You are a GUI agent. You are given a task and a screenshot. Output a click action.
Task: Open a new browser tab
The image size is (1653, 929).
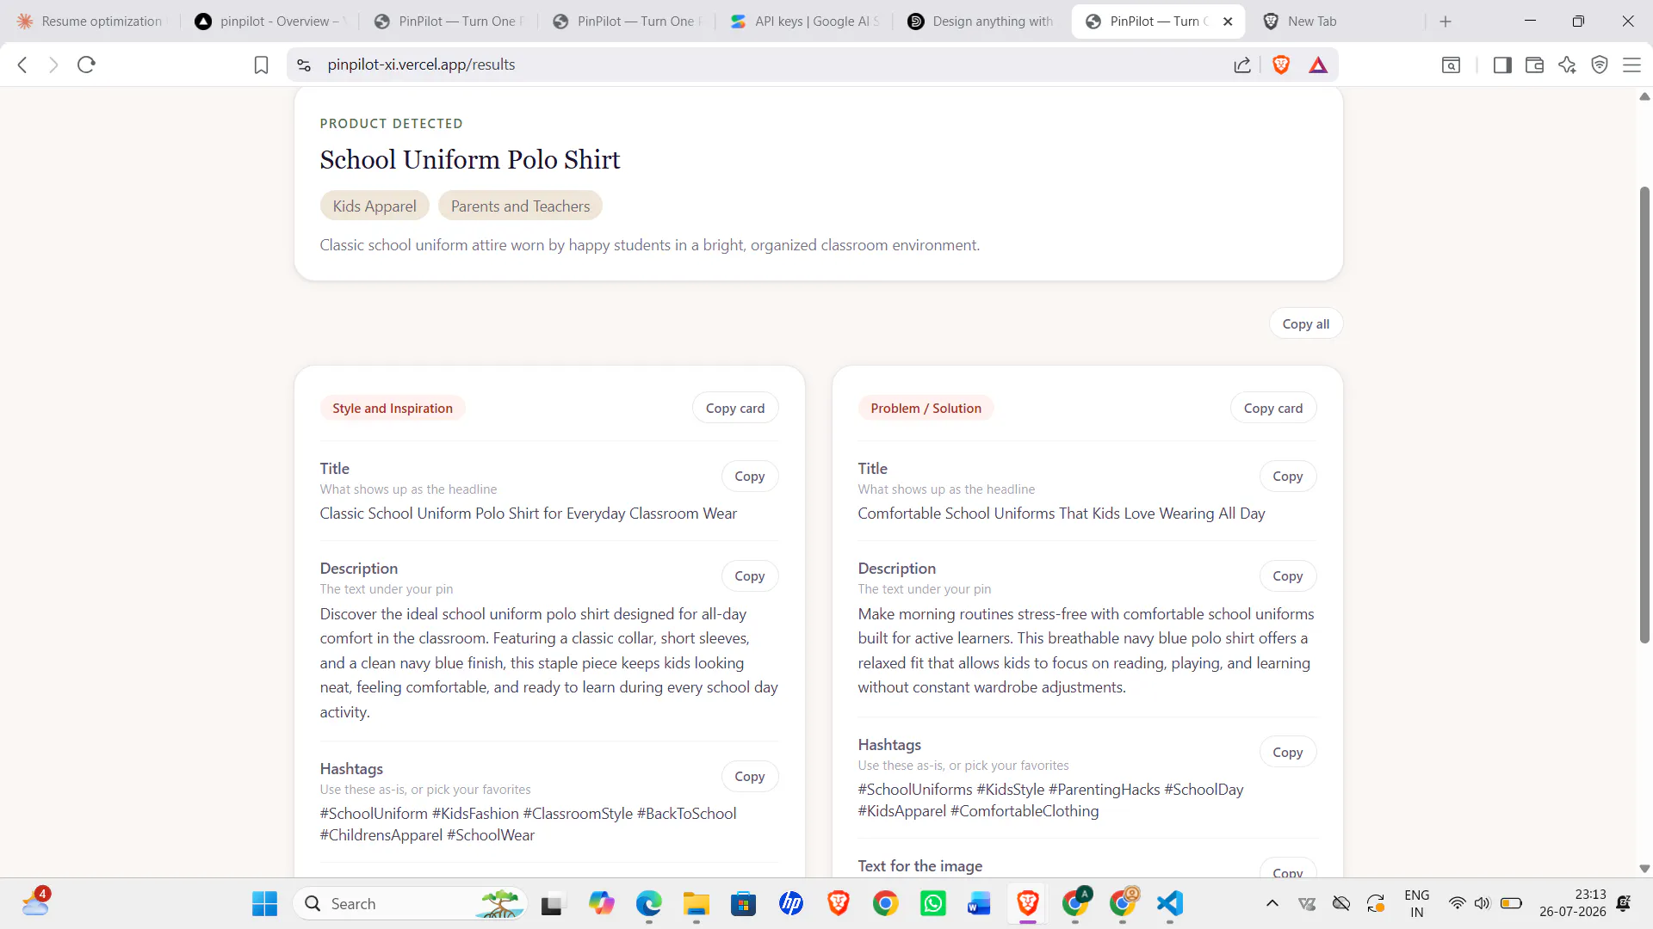pyautogui.click(x=1446, y=22)
